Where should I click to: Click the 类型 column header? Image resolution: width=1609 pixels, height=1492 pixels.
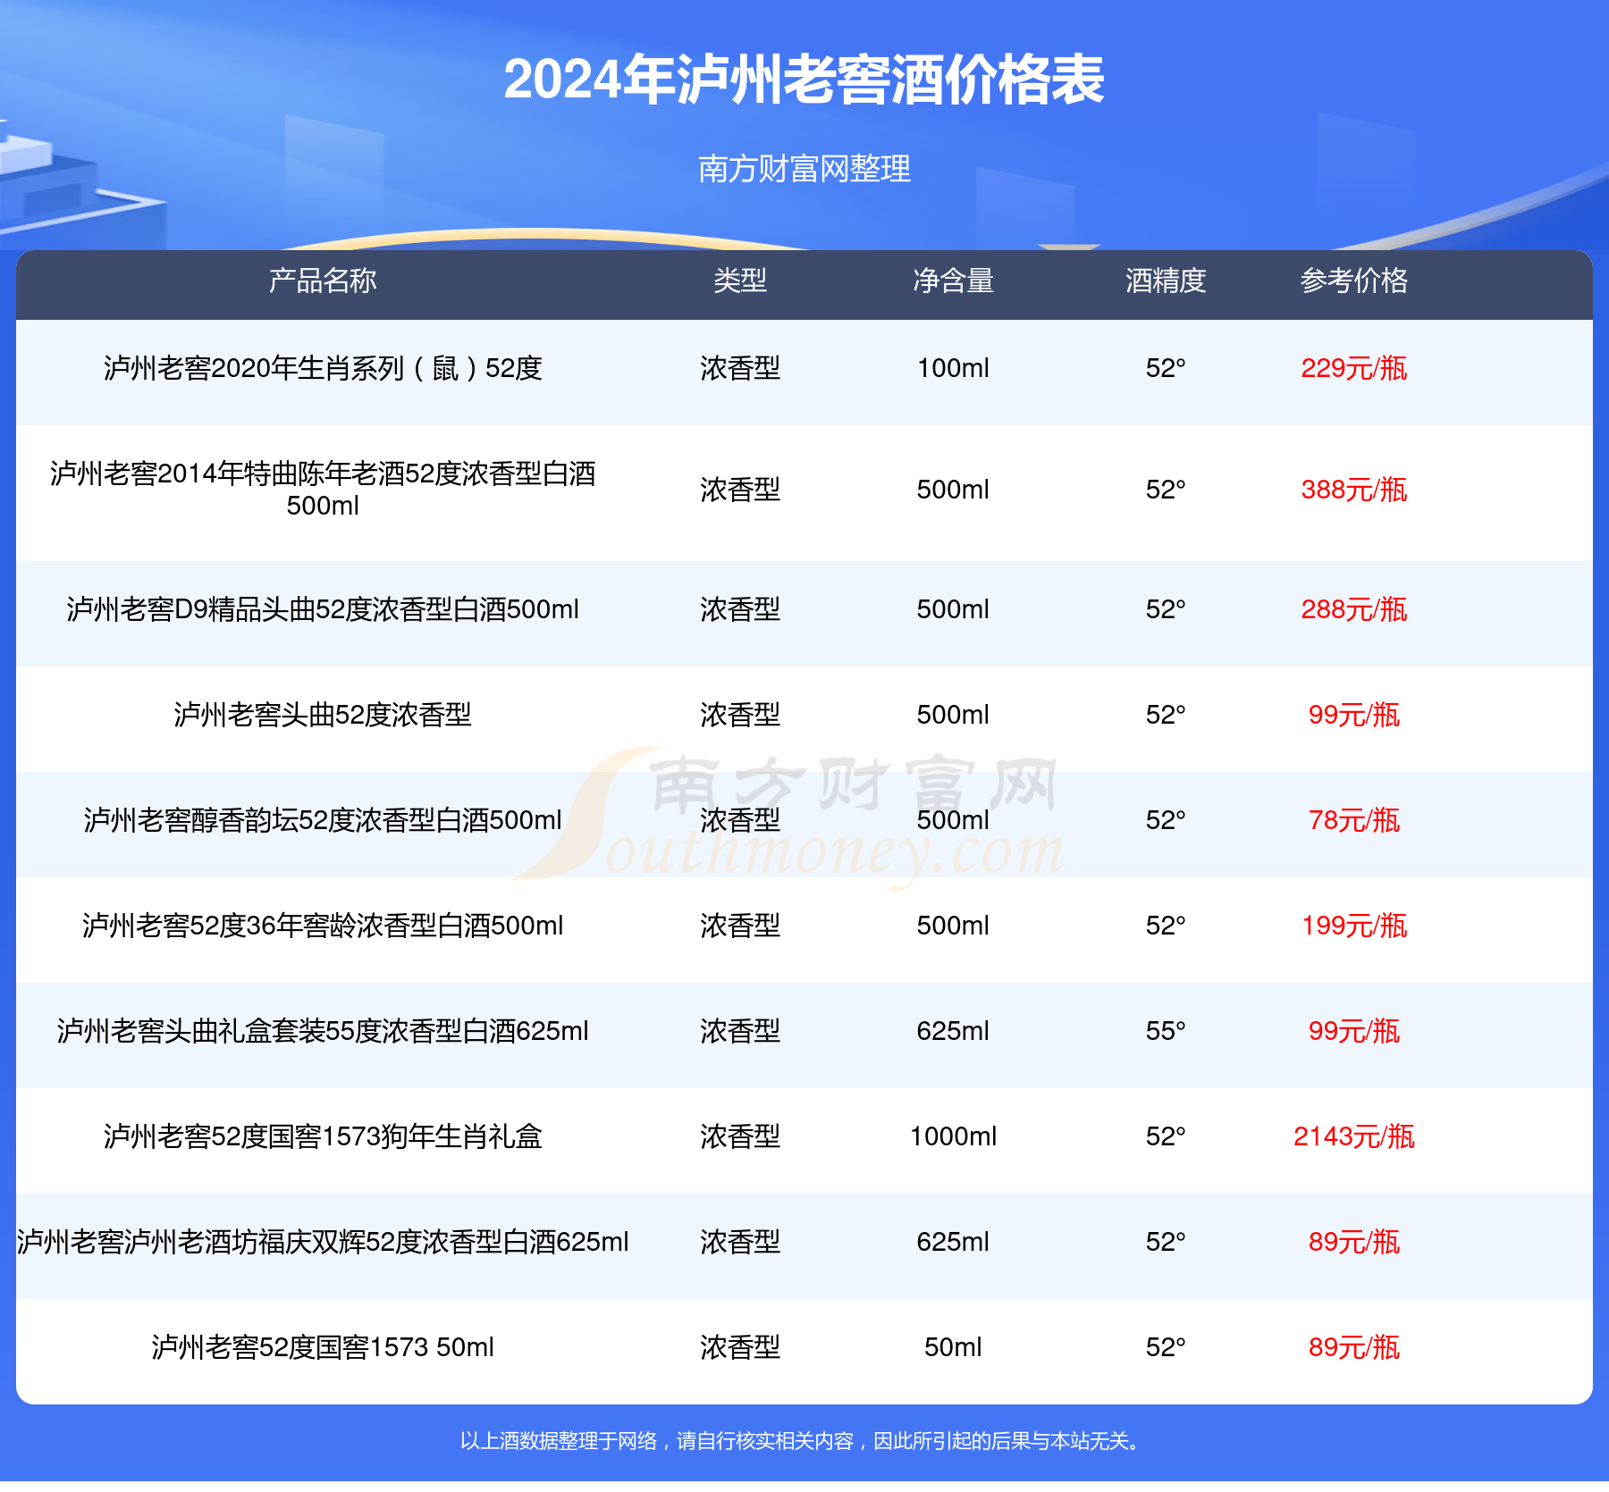pyautogui.click(x=740, y=281)
